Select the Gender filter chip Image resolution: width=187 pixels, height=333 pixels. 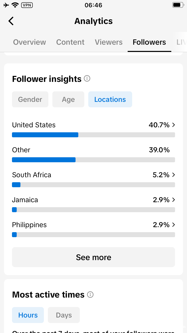tap(30, 99)
